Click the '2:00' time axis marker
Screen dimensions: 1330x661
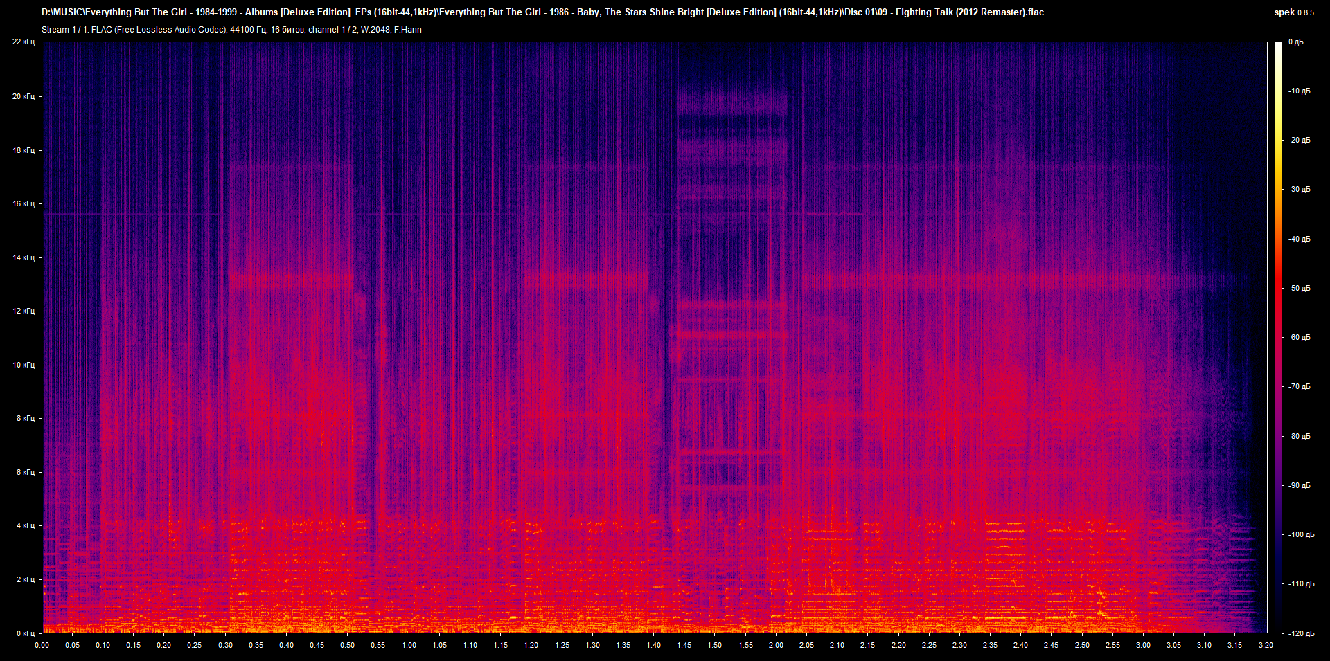click(x=776, y=645)
